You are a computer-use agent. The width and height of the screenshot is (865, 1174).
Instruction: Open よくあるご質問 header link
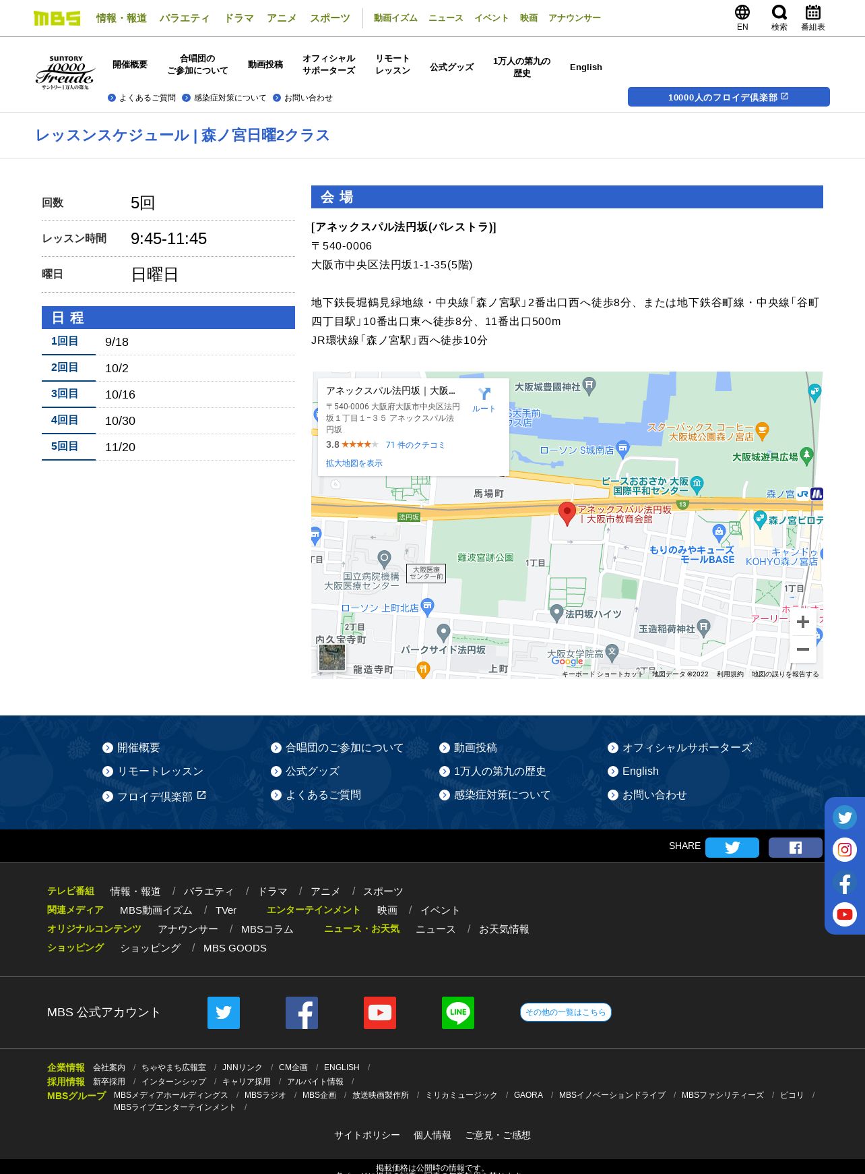[142, 98]
